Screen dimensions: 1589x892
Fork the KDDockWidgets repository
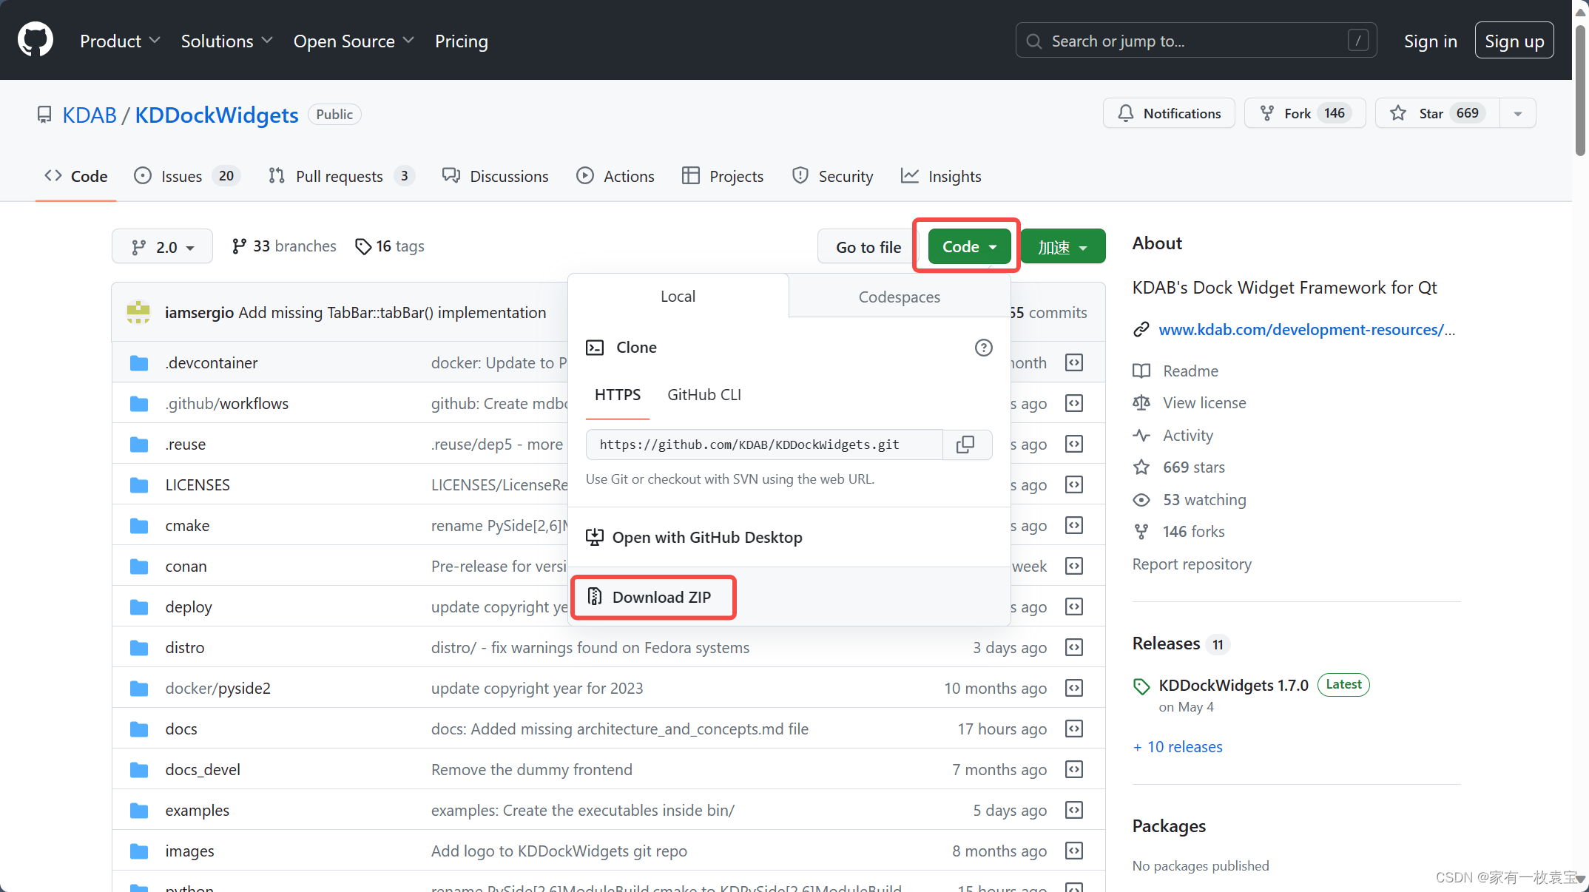pyautogui.click(x=1305, y=113)
